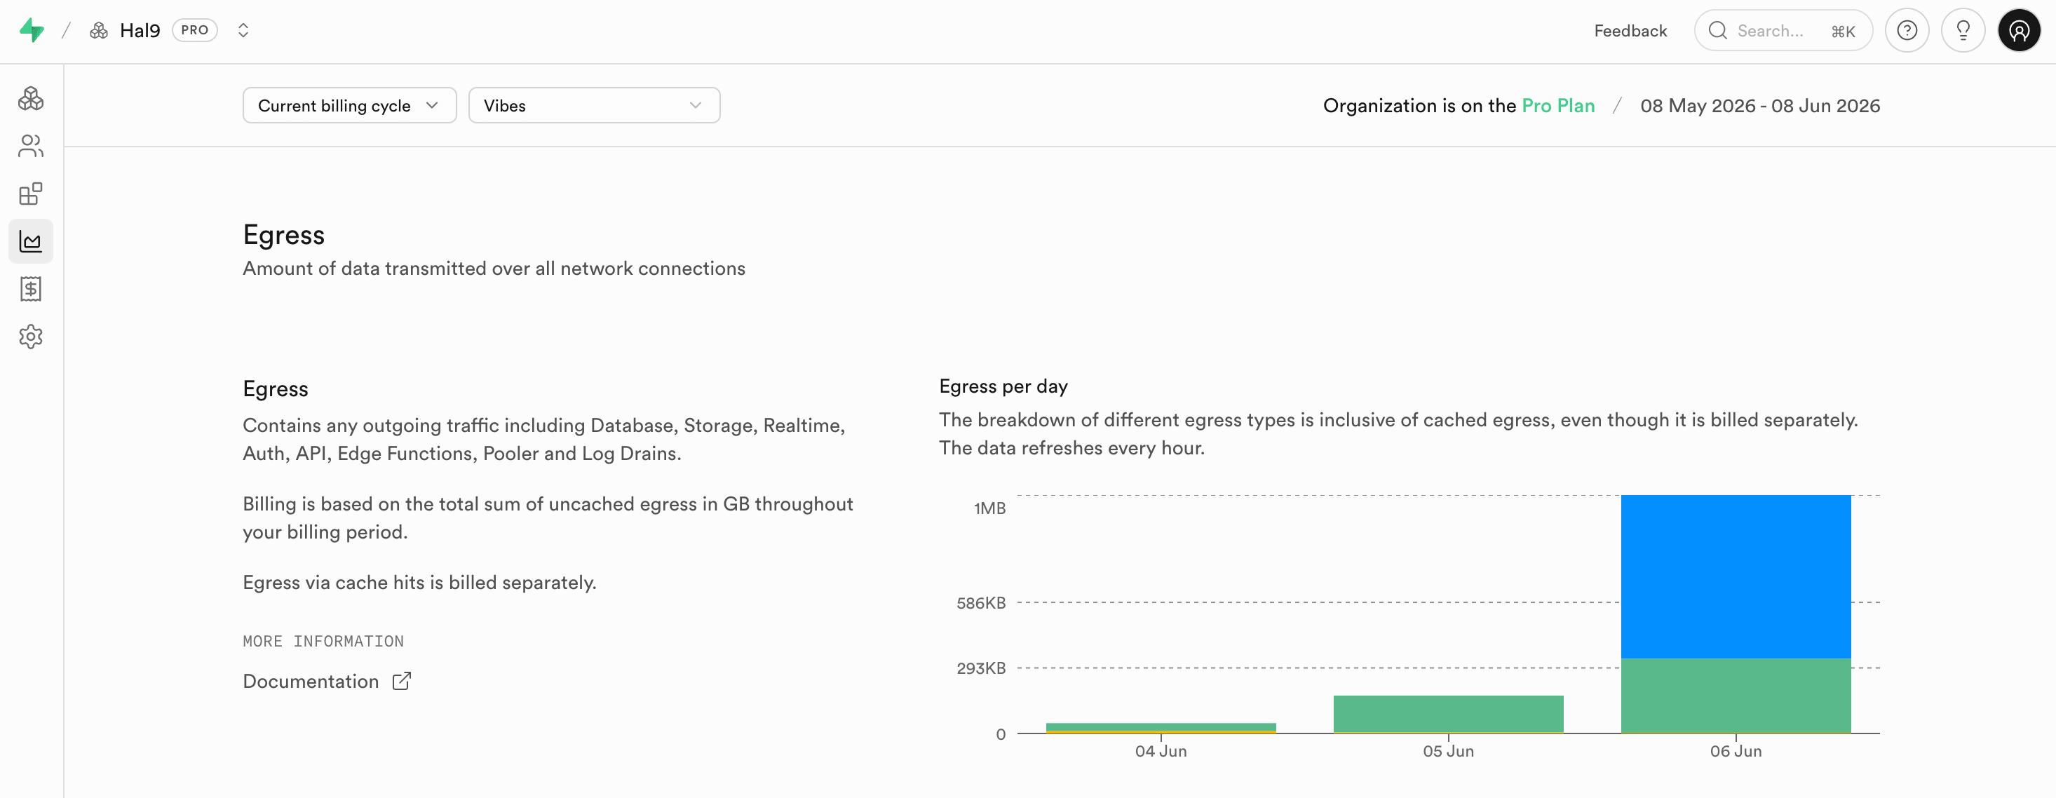This screenshot has width=2056, height=798.
Task: Click the 1MB axis value
Action: (x=989, y=508)
